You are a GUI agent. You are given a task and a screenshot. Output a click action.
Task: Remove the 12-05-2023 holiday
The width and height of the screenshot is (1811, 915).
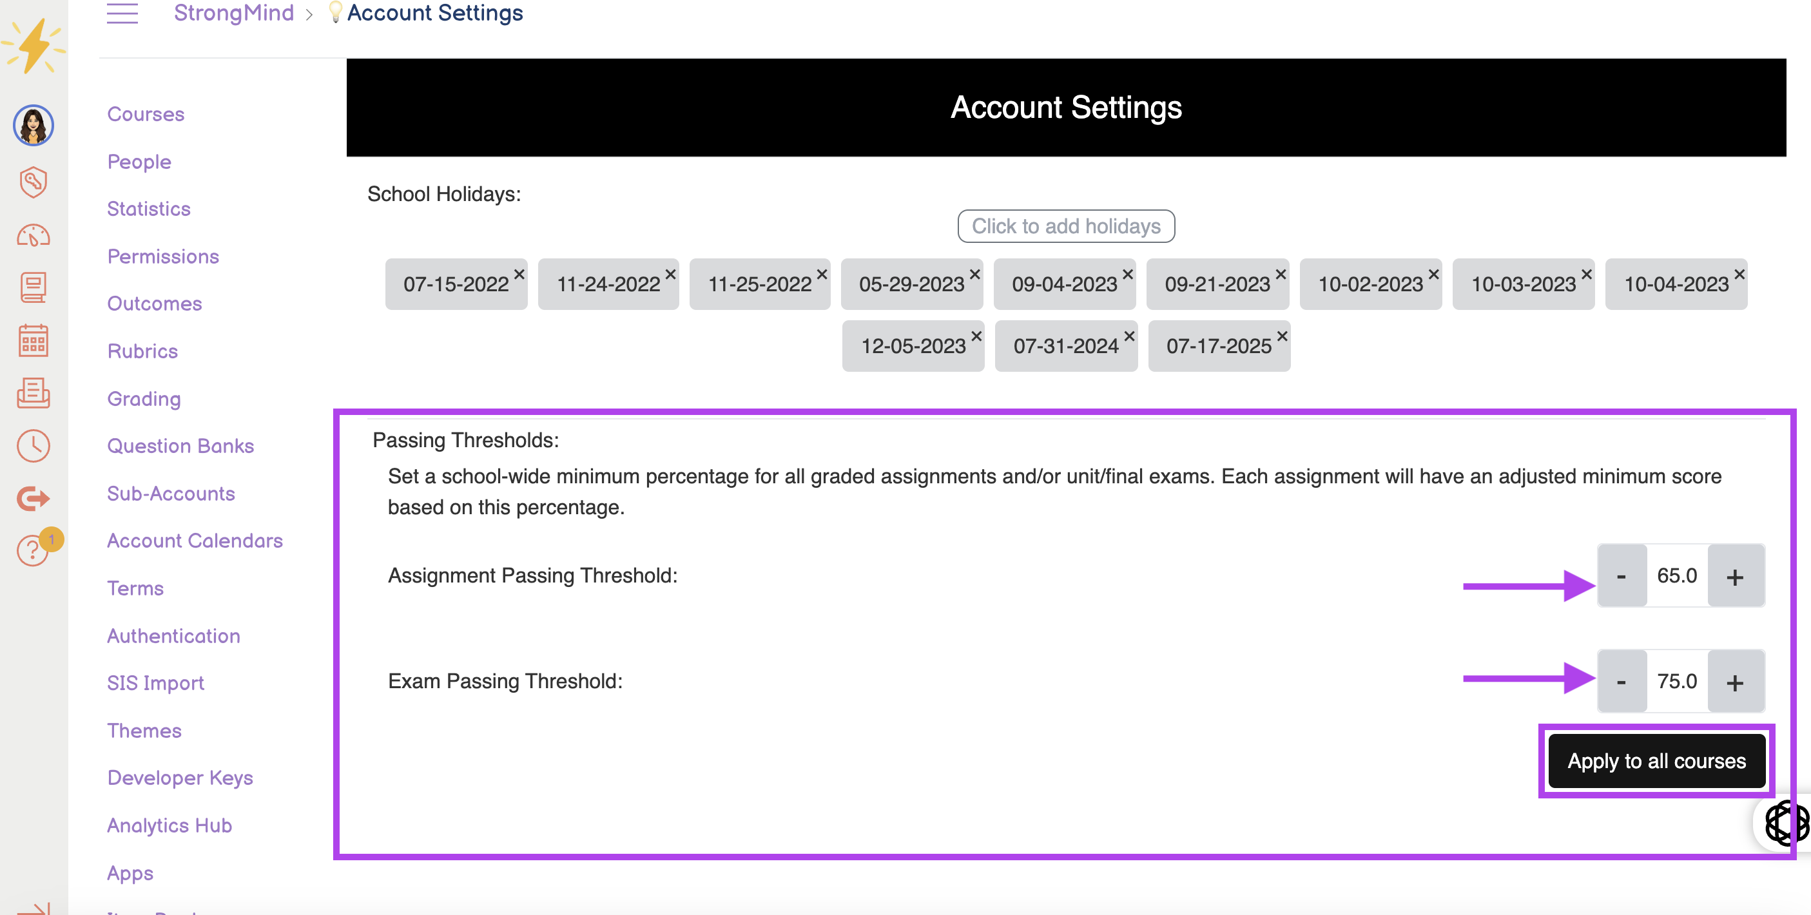[x=976, y=336]
